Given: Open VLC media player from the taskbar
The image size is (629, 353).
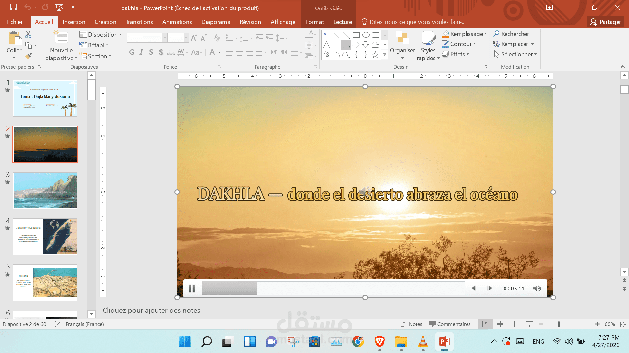Looking at the screenshot, I should tap(423, 342).
